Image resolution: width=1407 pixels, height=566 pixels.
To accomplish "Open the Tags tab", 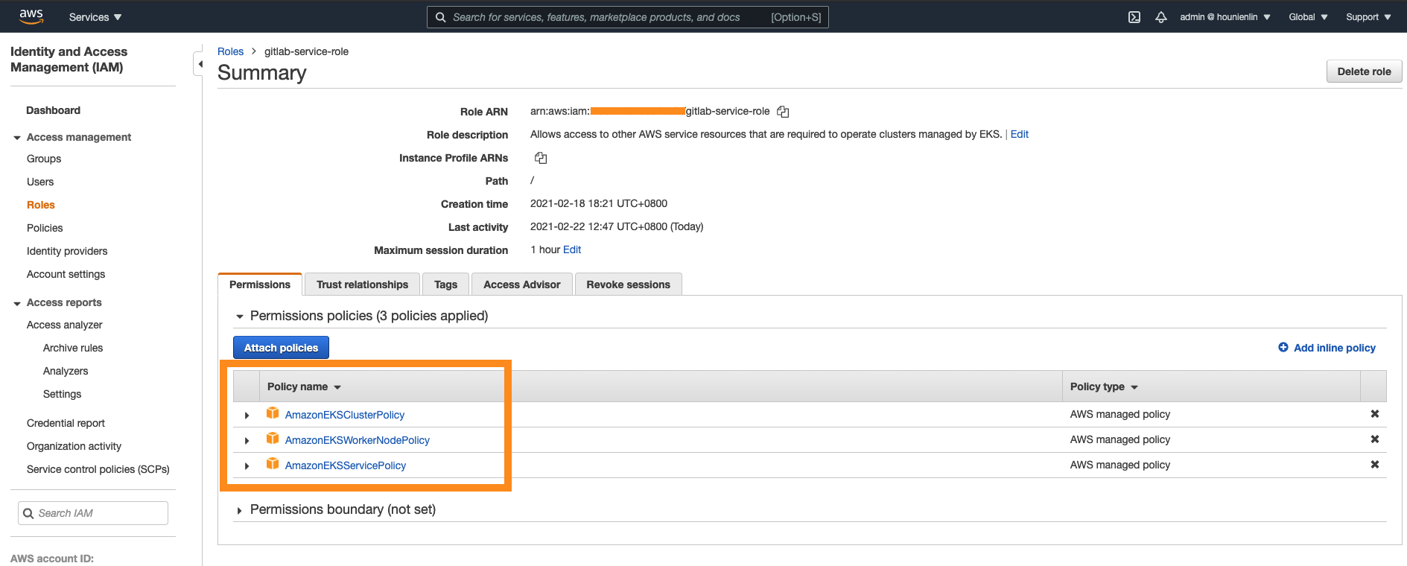I will coord(445,284).
